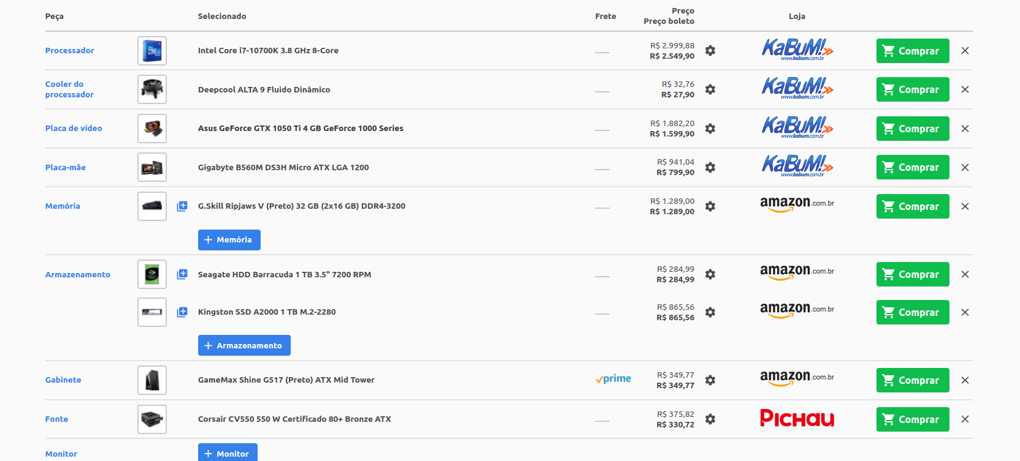Open the Monitor category link

[61, 454]
